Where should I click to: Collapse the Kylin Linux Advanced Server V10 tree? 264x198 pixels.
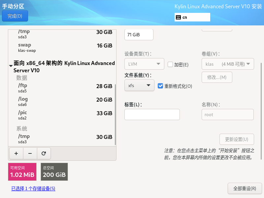tap(11, 66)
